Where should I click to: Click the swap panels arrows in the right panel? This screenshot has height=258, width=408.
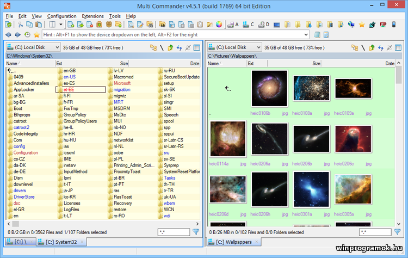pos(381,48)
